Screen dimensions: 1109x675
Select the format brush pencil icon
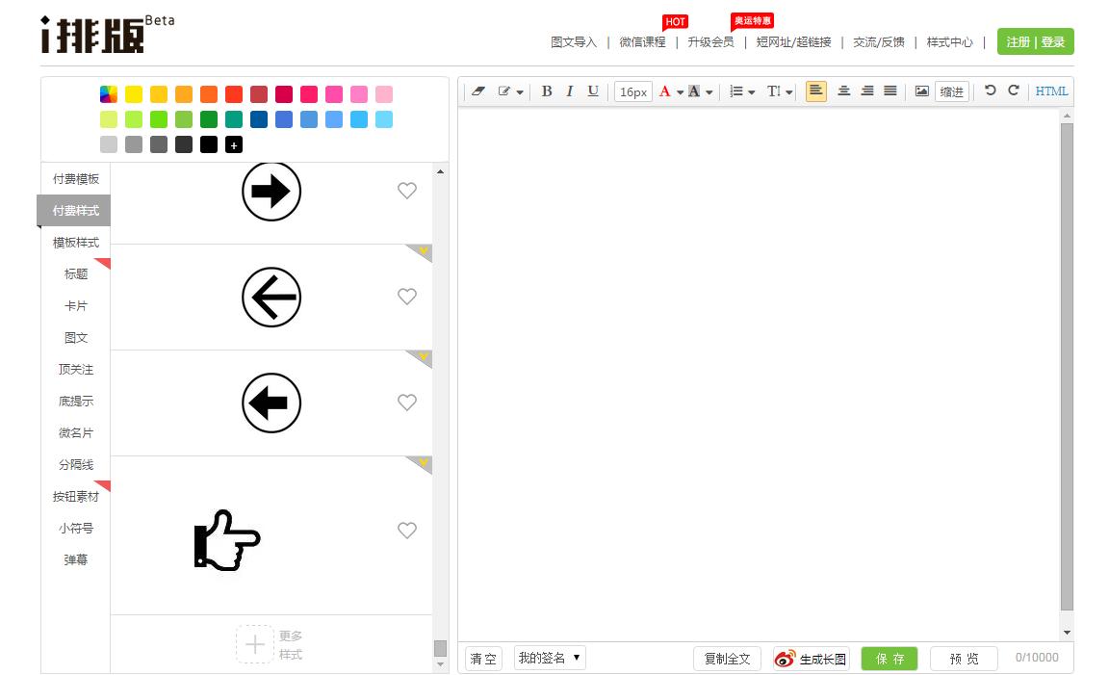(x=504, y=91)
